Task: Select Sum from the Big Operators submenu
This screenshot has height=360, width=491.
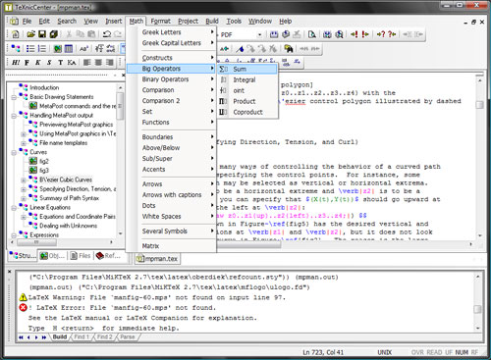Action: 247,69
